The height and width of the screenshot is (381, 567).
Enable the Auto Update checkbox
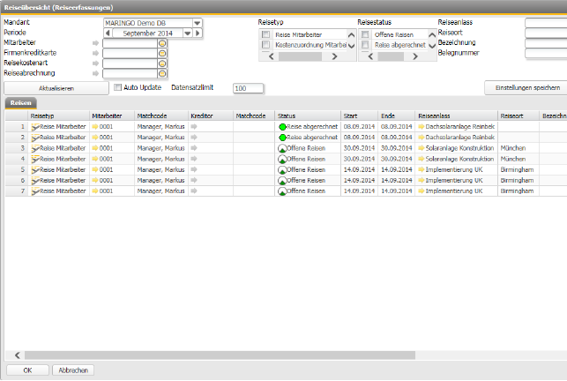click(x=118, y=88)
